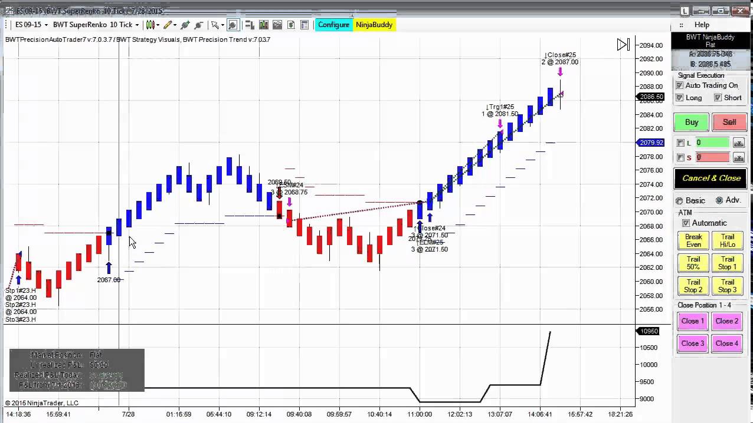Click the BWT NinjaBuddy Flat status text

click(710, 41)
